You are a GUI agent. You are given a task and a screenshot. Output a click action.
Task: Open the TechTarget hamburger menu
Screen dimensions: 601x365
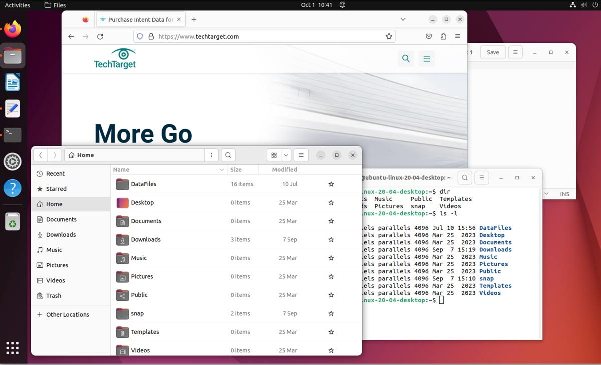coord(427,59)
